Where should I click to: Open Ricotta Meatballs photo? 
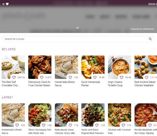click(146, 115)
